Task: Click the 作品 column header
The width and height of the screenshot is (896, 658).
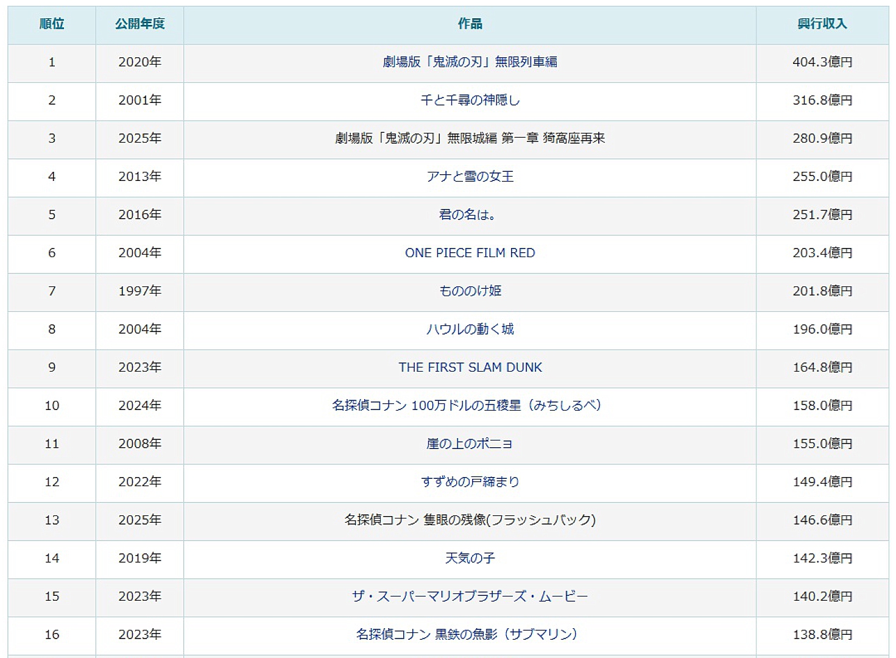Action: [x=470, y=24]
